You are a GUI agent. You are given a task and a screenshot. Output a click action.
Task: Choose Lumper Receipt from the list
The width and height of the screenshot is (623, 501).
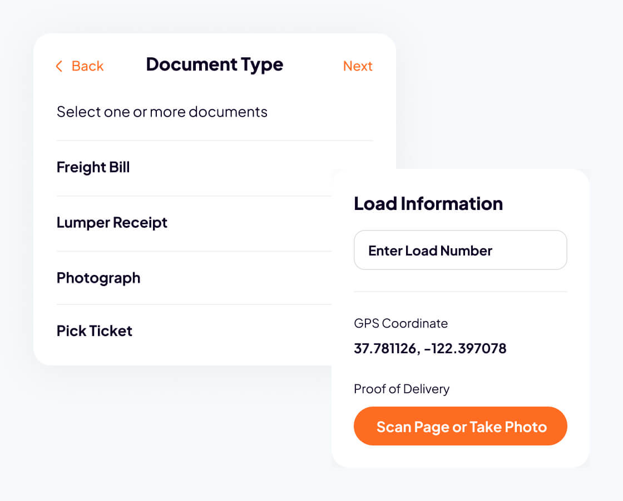point(112,223)
